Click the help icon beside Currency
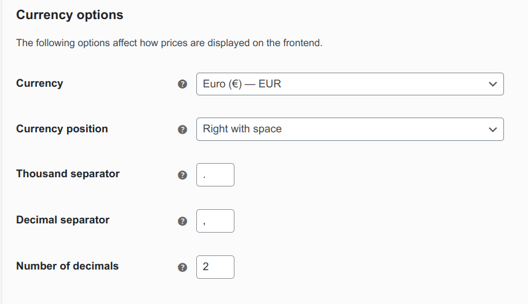Screen dimensions: 528x304 [182, 84]
